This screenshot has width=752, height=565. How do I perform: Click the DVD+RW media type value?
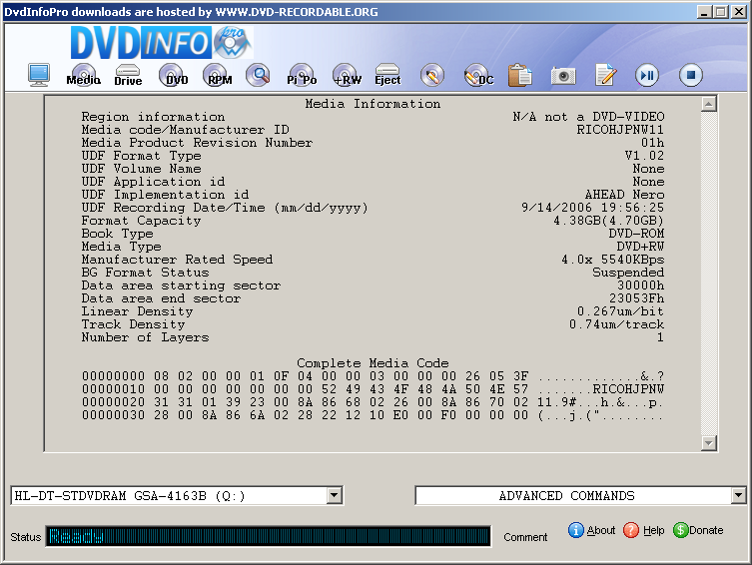click(x=640, y=247)
